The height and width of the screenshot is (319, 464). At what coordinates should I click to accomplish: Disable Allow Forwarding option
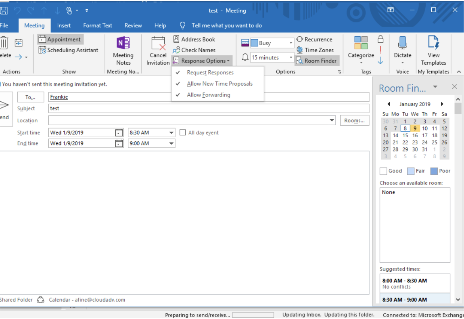click(x=208, y=95)
